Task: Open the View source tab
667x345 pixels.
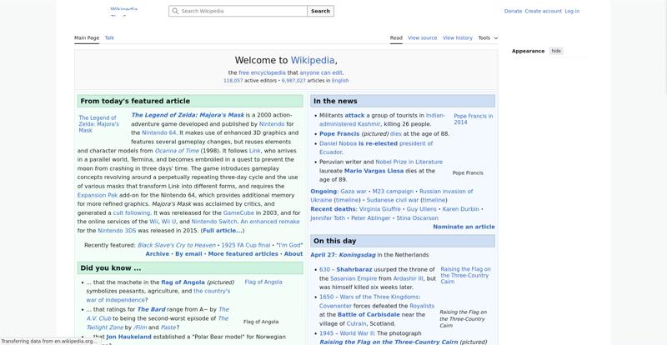Action: click(423, 37)
